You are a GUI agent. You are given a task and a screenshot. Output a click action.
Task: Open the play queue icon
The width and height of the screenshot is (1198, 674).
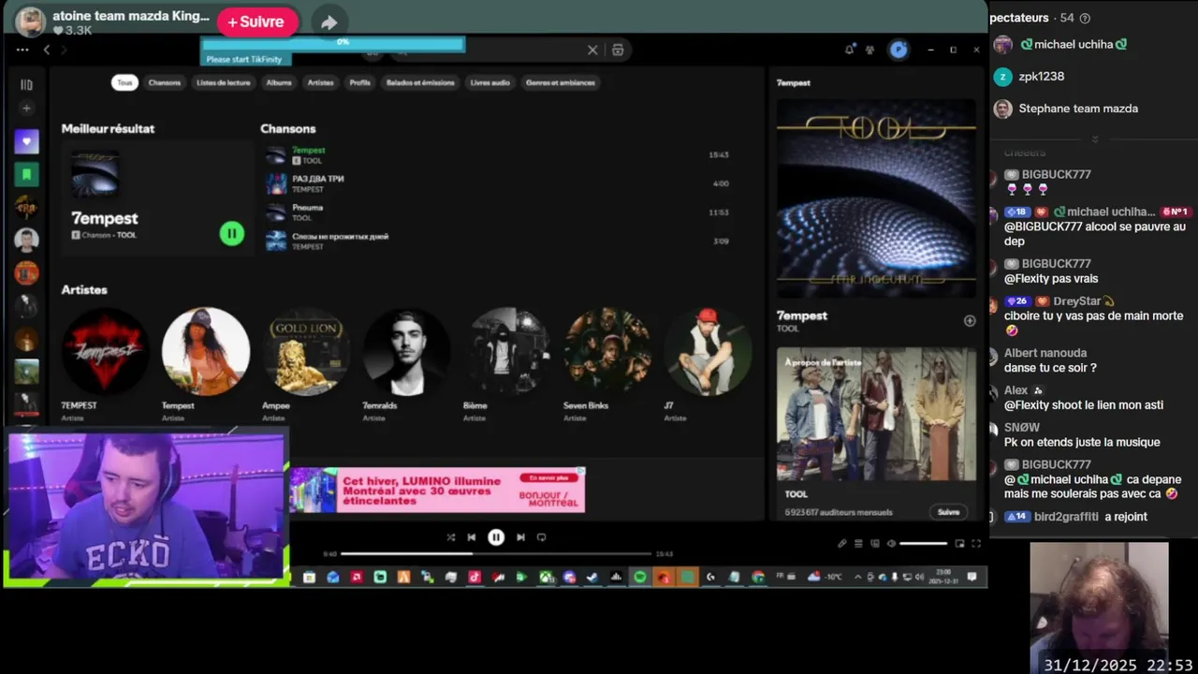[858, 543]
